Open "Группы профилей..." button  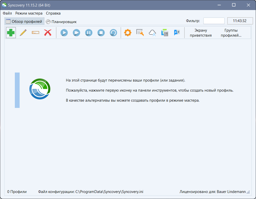coord(231,33)
